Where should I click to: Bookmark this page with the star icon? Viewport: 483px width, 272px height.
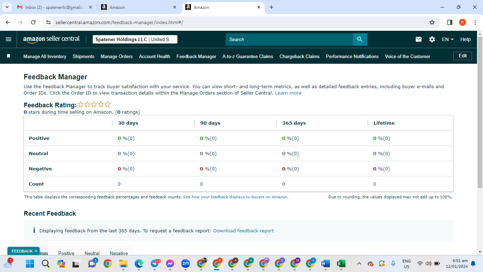coord(432,22)
